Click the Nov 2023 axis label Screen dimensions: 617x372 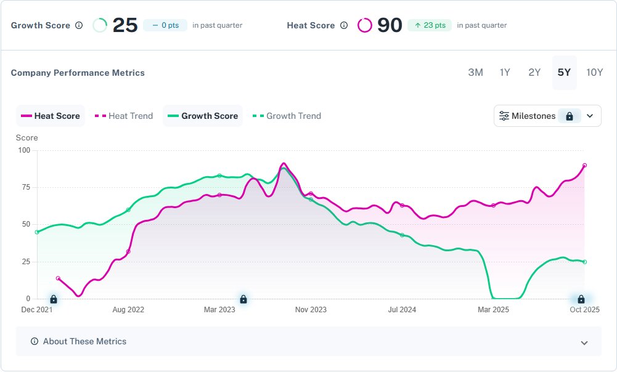coord(311,310)
